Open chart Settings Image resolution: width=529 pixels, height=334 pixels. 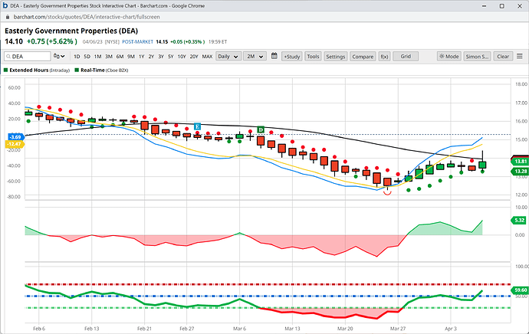click(335, 56)
